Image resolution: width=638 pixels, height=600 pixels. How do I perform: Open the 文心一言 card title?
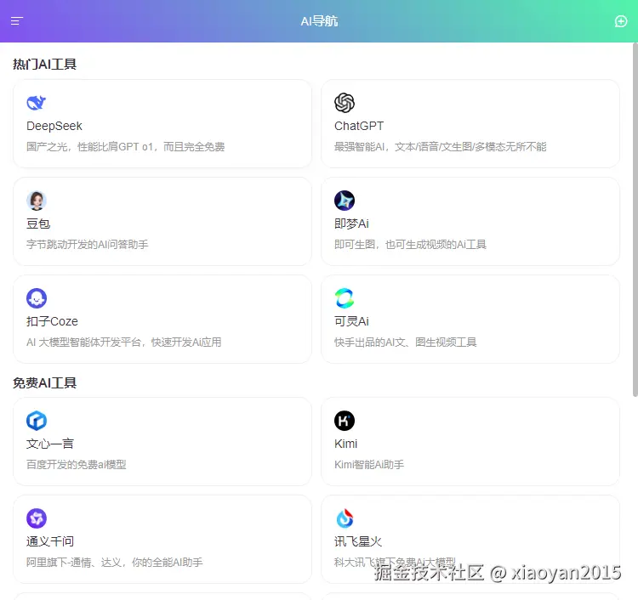(50, 444)
